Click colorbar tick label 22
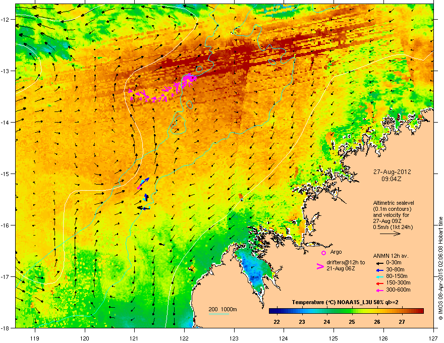The image size is (444, 343). coord(277,322)
